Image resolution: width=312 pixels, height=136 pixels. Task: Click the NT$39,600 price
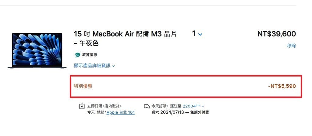[x=277, y=34]
